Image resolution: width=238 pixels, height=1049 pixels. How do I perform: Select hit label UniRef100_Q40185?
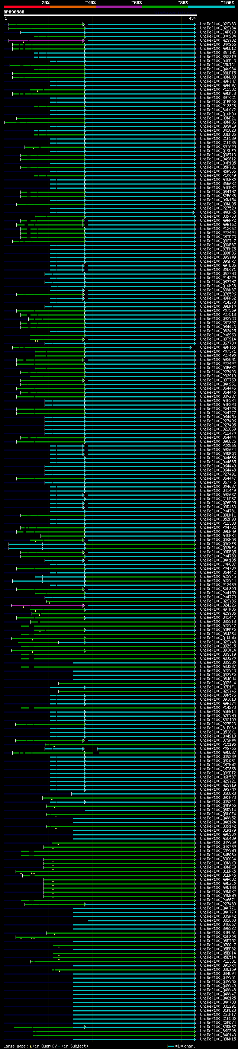point(218,560)
